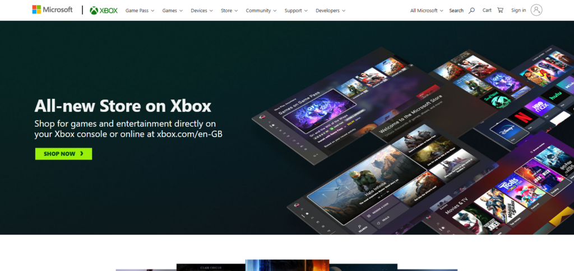Open the Store dropdown menu
Image resolution: width=574 pixels, height=271 pixels.
(x=229, y=11)
